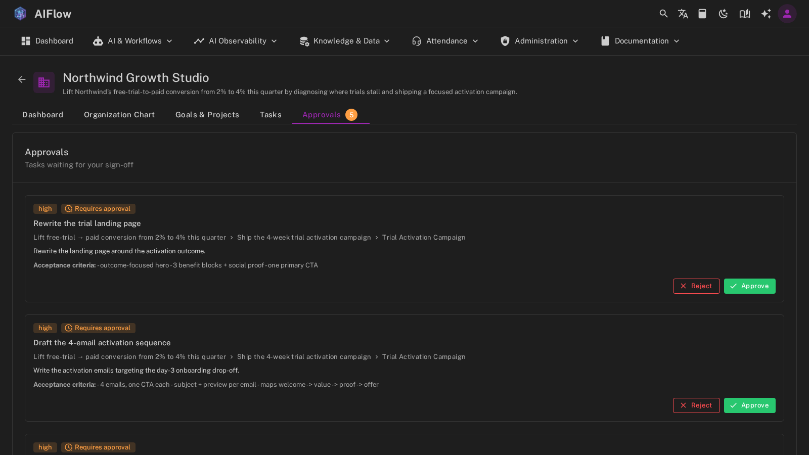Image resolution: width=809 pixels, height=455 pixels.
Task: Click 'Ship the 4-week trial activation campaign' in the email sequence card
Action: [x=304, y=357]
